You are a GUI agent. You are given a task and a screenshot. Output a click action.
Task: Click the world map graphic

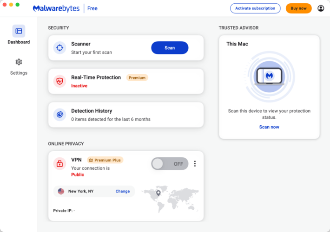click(x=170, y=199)
